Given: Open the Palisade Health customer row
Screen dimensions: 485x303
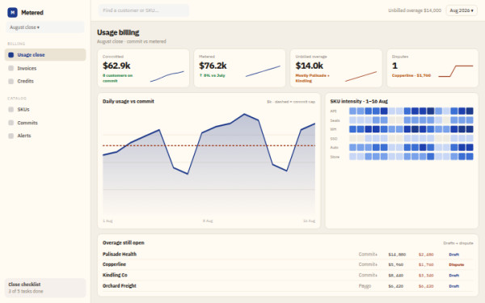Looking at the screenshot, I should point(288,255).
